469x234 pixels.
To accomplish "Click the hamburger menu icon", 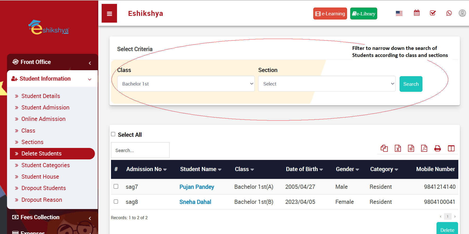I will 109,14.
